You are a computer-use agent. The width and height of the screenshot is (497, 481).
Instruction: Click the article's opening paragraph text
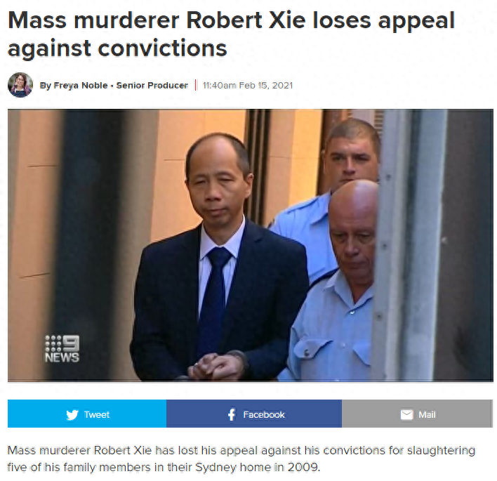click(x=241, y=459)
